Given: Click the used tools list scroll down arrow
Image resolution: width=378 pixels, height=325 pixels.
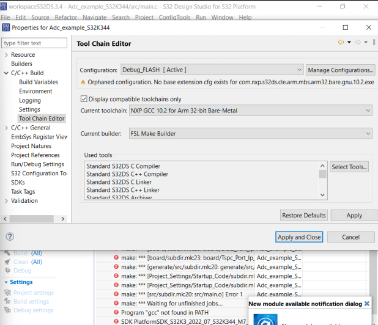Looking at the screenshot, I should pyautogui.click(x=322, y=195).
